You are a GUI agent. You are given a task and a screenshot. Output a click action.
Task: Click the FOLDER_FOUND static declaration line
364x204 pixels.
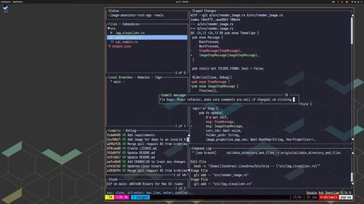228,69
